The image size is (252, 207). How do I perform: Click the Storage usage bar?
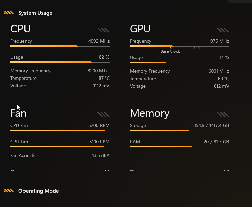tap(180, 131)
